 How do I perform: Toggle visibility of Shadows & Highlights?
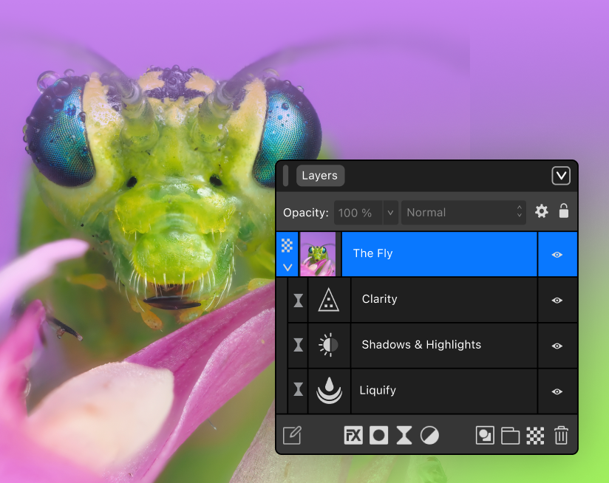(x=557, y=346)
